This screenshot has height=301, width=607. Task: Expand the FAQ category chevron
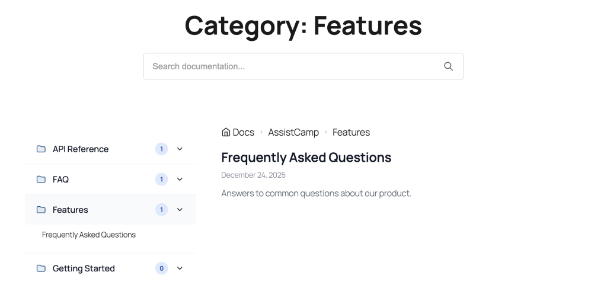[180, 180]
